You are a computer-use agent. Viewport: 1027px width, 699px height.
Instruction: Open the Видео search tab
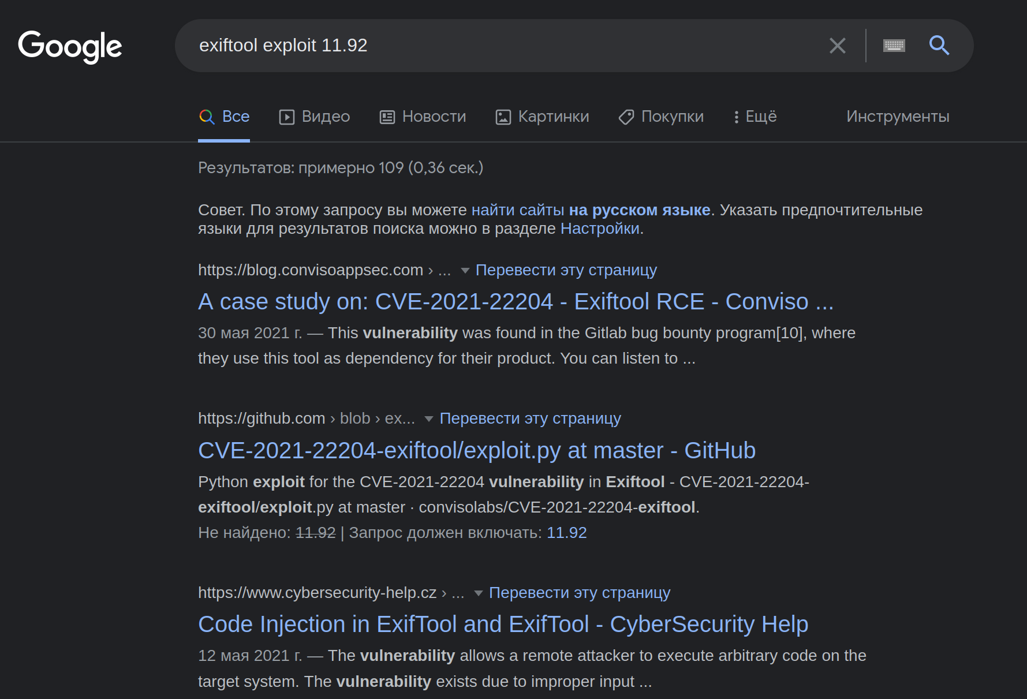(x=315, y=117)
